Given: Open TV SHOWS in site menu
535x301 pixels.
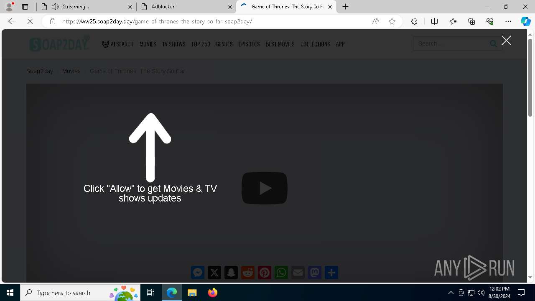Looking at the screenshot, I should point(174,44).
